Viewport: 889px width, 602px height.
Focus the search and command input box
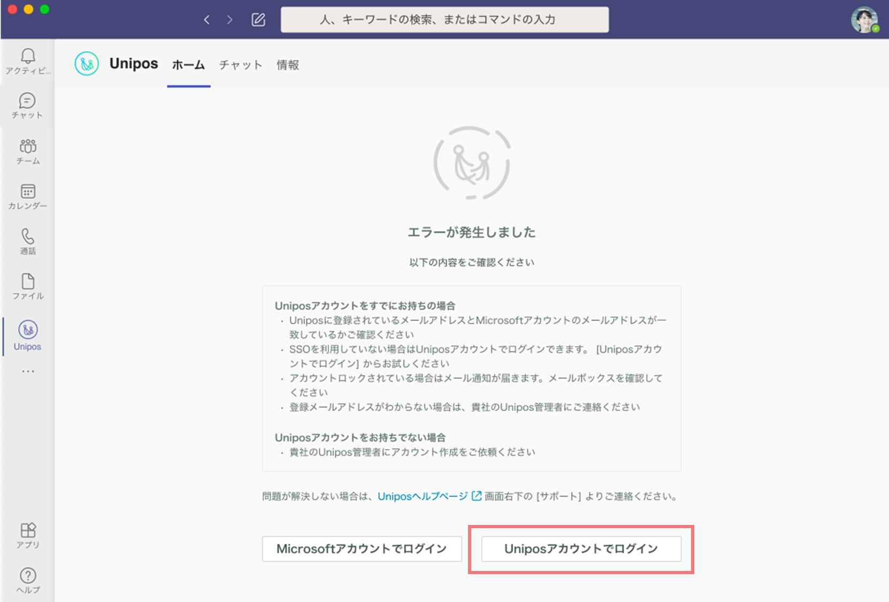pos(444,20)
